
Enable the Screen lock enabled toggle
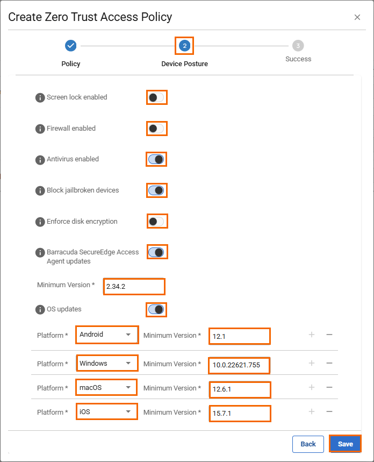tap(156, 97)
